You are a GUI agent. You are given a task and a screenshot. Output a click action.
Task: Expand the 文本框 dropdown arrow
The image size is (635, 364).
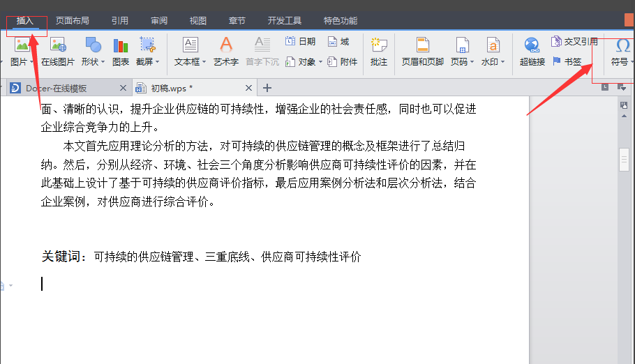tap(204, 62)
